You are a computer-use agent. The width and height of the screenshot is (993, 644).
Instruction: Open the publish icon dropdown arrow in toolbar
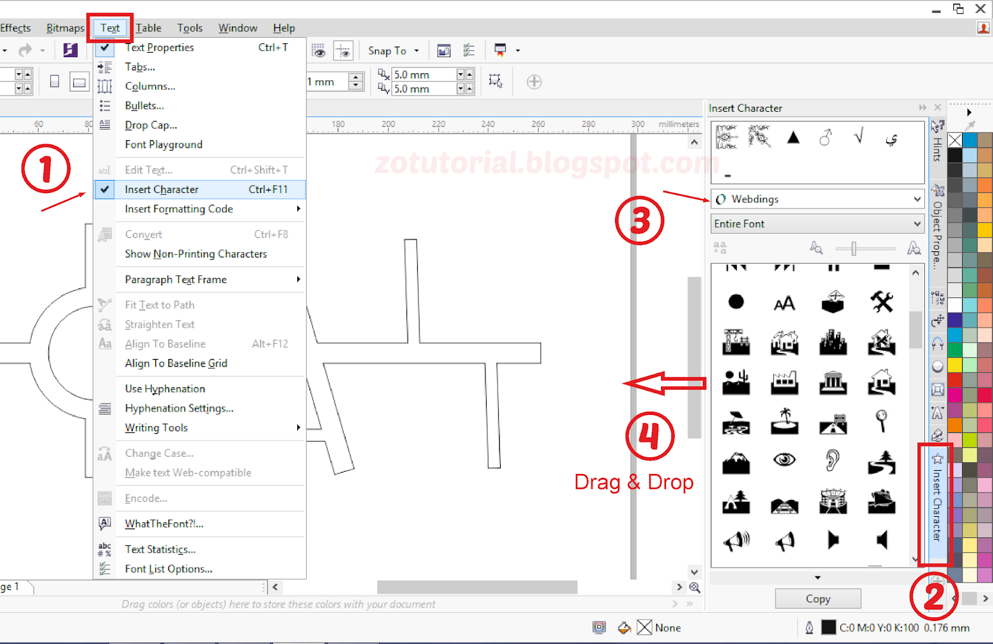coord(518,50)
